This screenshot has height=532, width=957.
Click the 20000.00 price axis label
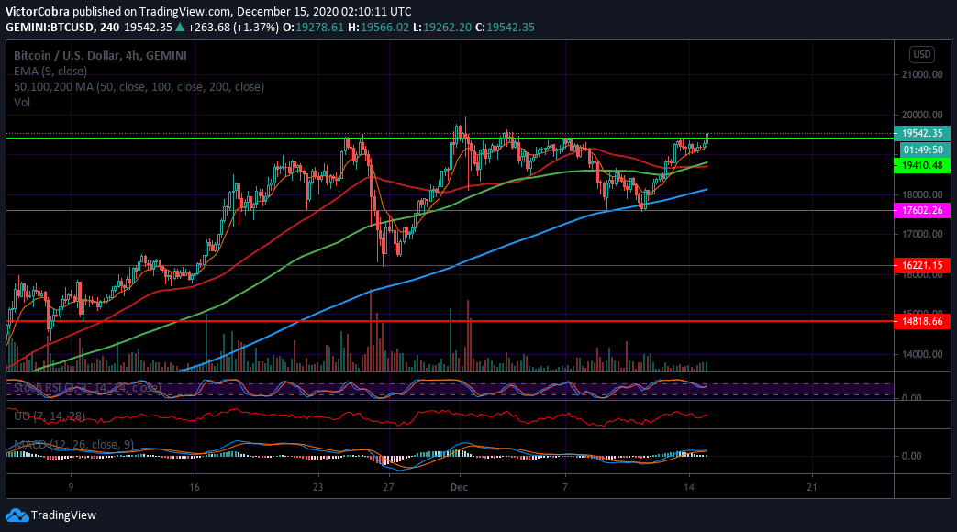coord(921,115)
